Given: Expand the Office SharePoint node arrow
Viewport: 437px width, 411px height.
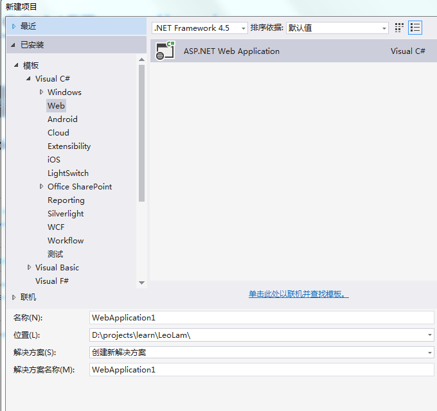Looking at the screenshot, I should (41, 186).
